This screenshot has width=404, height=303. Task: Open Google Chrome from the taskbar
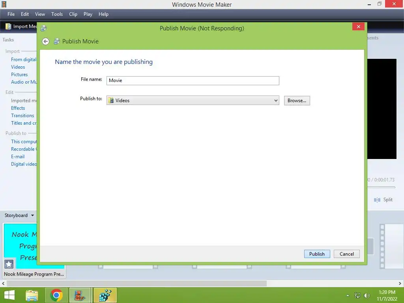coord(56,295)
